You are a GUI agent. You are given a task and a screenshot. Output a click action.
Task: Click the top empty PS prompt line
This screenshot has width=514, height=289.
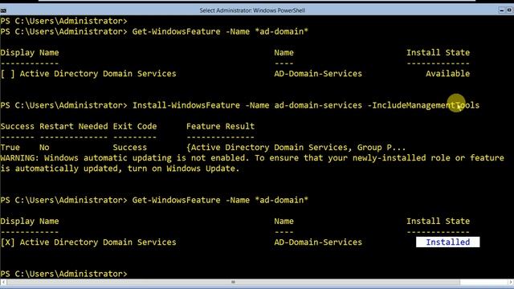pyautogui.click(x=64, y=21)
